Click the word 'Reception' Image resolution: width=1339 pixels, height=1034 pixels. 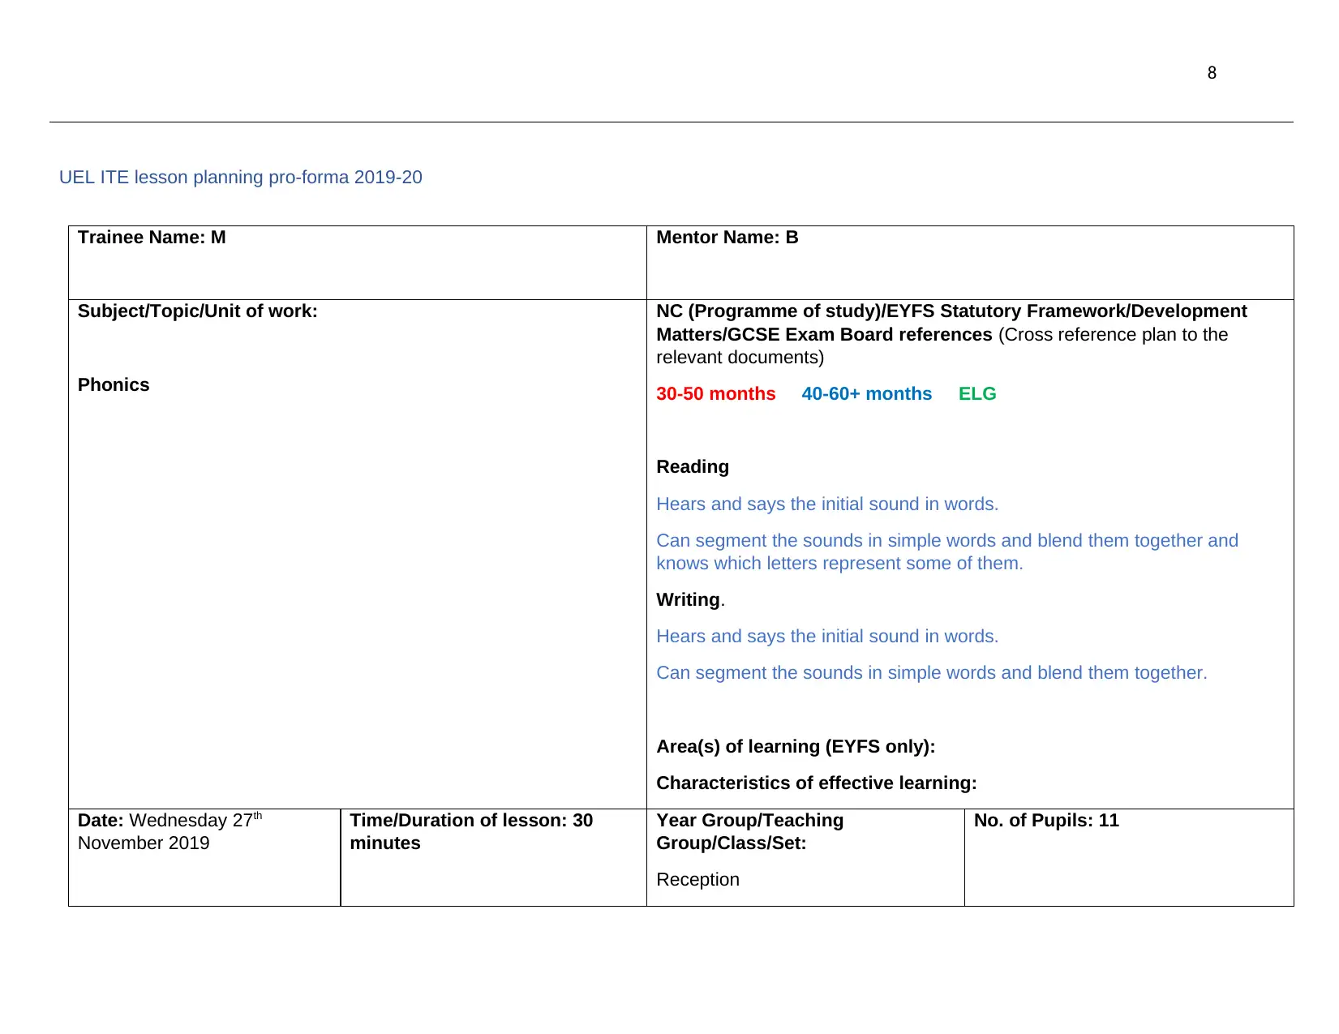698,880
